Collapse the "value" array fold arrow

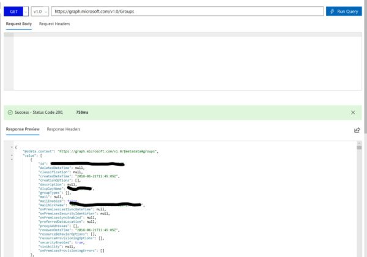click(12, 155)
